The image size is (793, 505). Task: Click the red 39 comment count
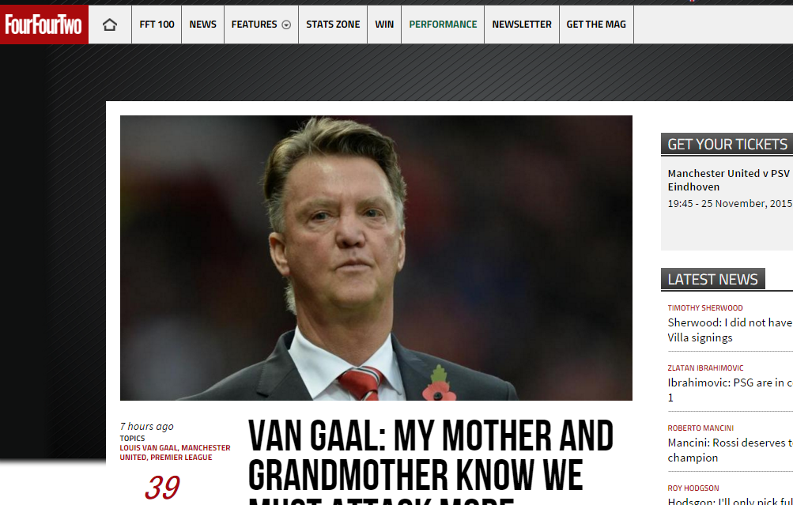(162, 488)
